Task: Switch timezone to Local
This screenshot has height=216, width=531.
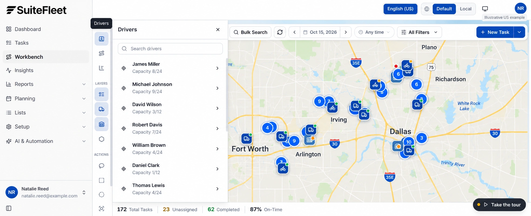Action: tap(466, 9)
